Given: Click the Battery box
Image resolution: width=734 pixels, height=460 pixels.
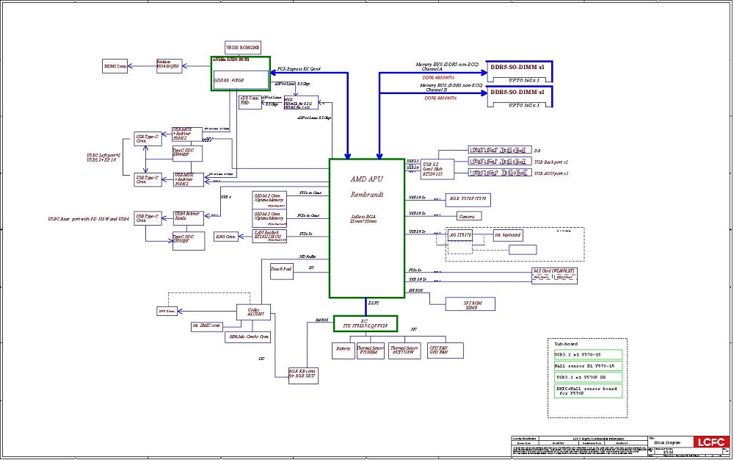Looking at the screenshot, I should 342,350.
